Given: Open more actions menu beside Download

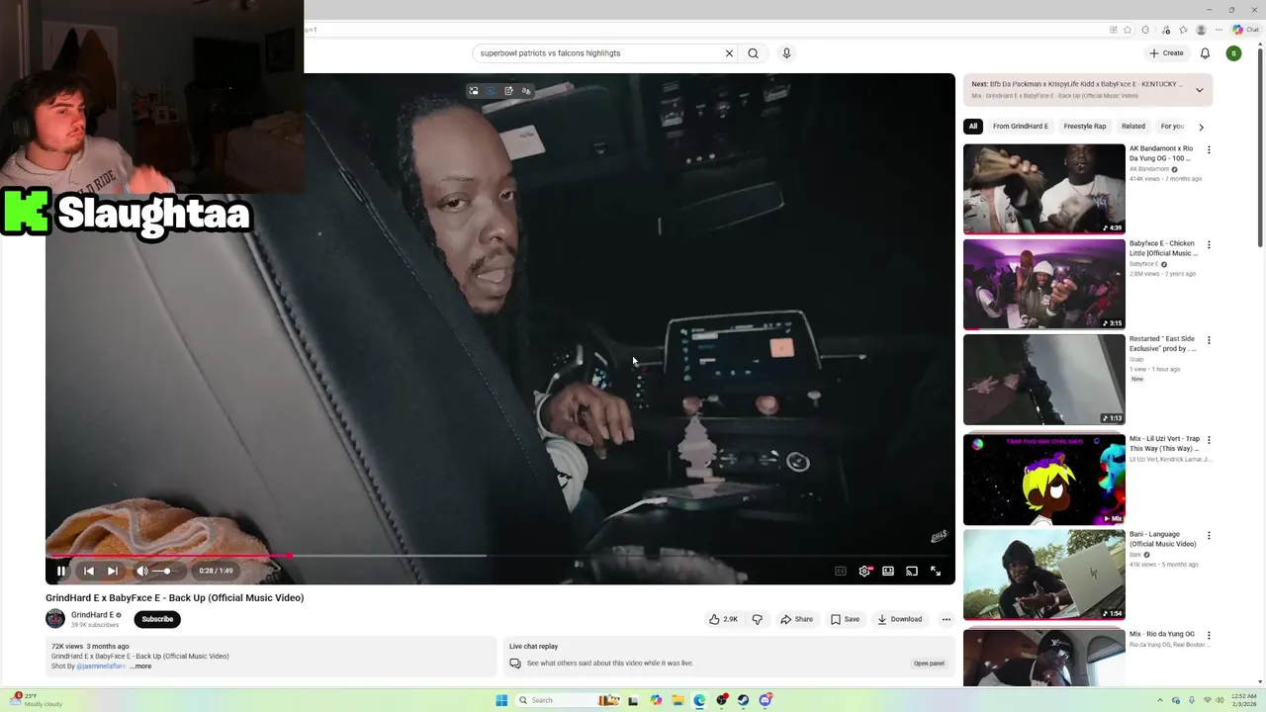Looking at the screenshot, I should [946, 619].
